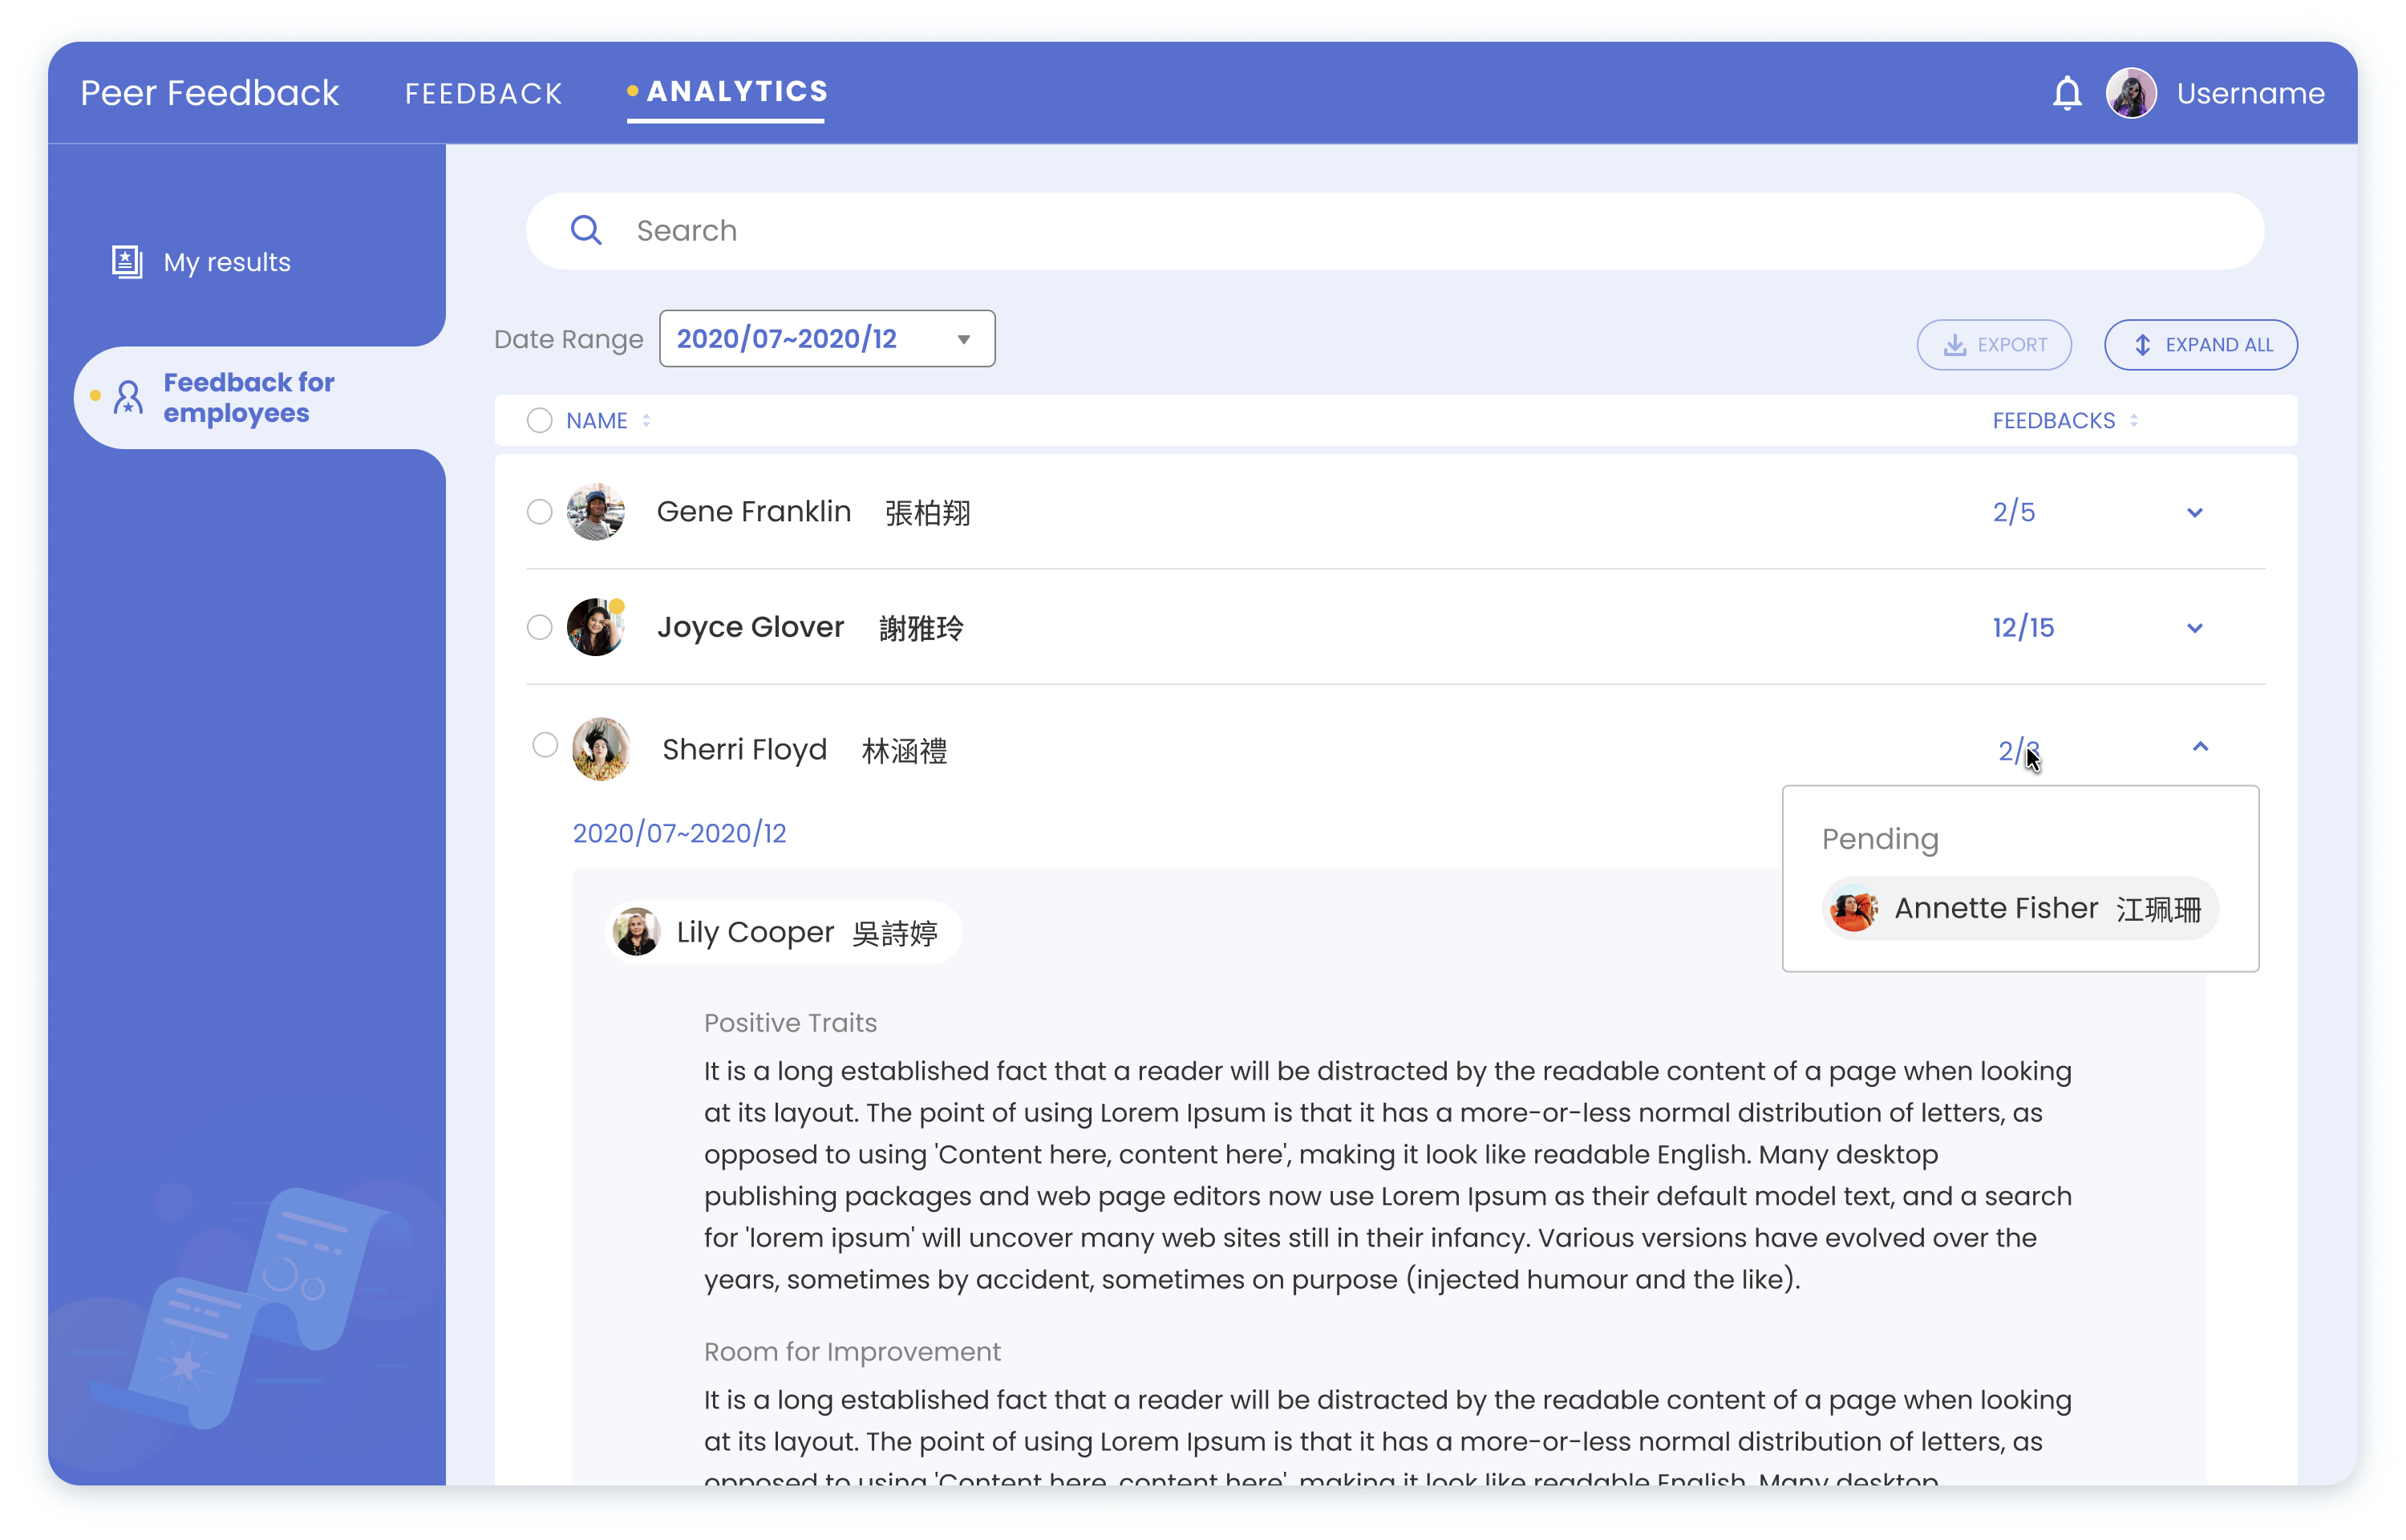Collapse Sherri Floyd's feedback row chevron
This screenshot has height=1540, width=2406.
pos(2199,747)
